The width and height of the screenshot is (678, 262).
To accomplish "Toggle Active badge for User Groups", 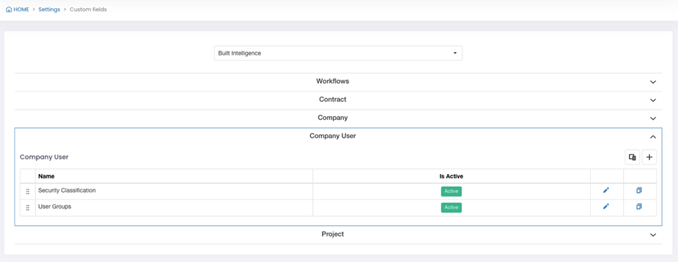I will pos(452,208).
